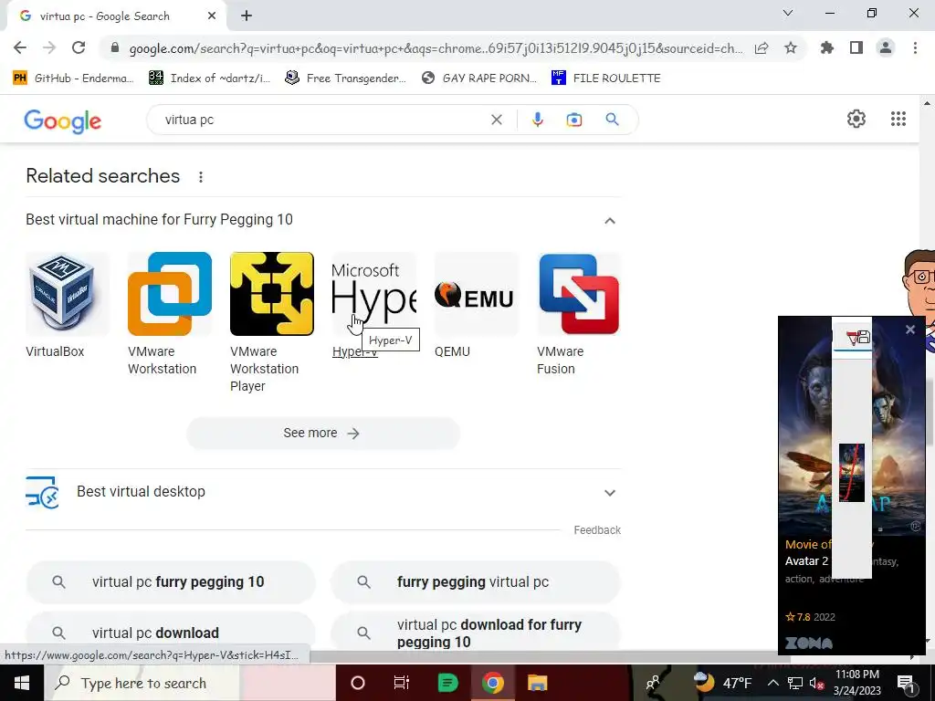Open the GitHub - Enderma... bookmark
The width and height of the screenshot is (935, 701).
tap(73, 78)
